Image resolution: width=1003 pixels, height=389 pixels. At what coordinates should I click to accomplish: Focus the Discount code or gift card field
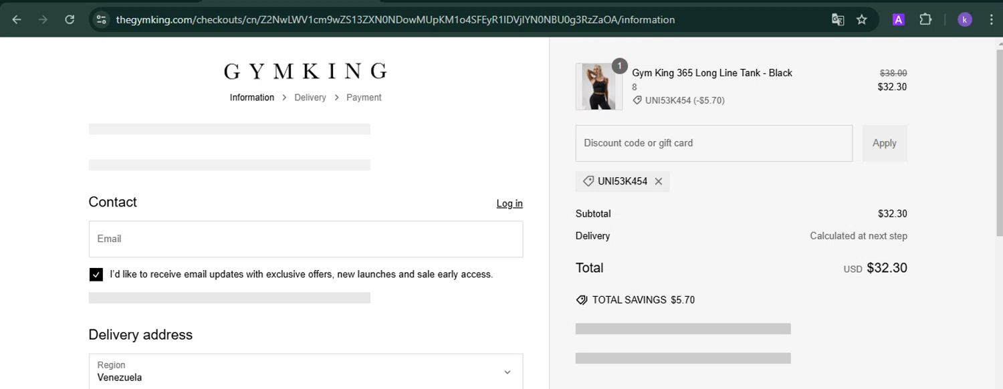pyautogui.click(x=713, y=143)
